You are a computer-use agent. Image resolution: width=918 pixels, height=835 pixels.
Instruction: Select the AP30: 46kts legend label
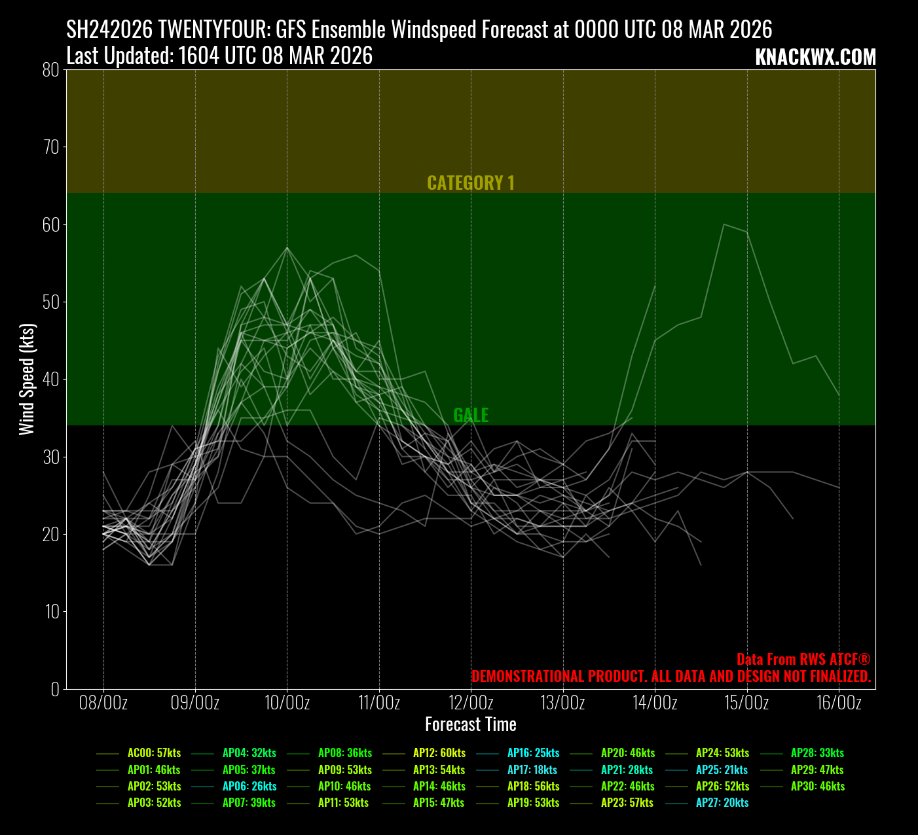click(x=817, y=787)
